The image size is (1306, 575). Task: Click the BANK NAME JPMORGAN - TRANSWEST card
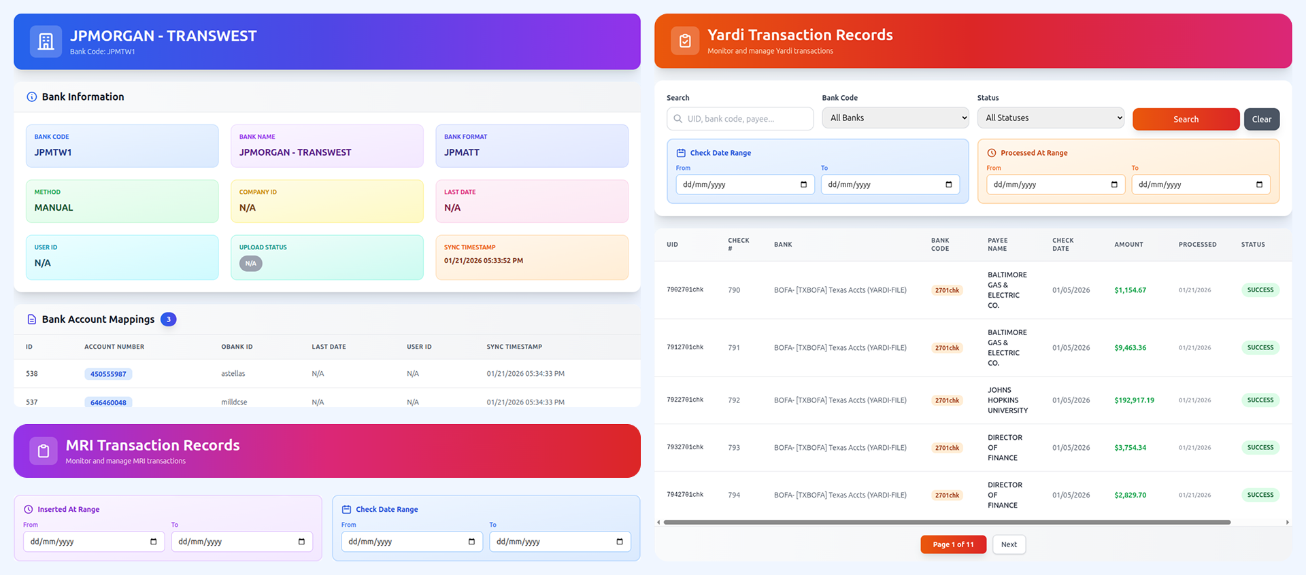pyautogui.click(x=327, y=146)
